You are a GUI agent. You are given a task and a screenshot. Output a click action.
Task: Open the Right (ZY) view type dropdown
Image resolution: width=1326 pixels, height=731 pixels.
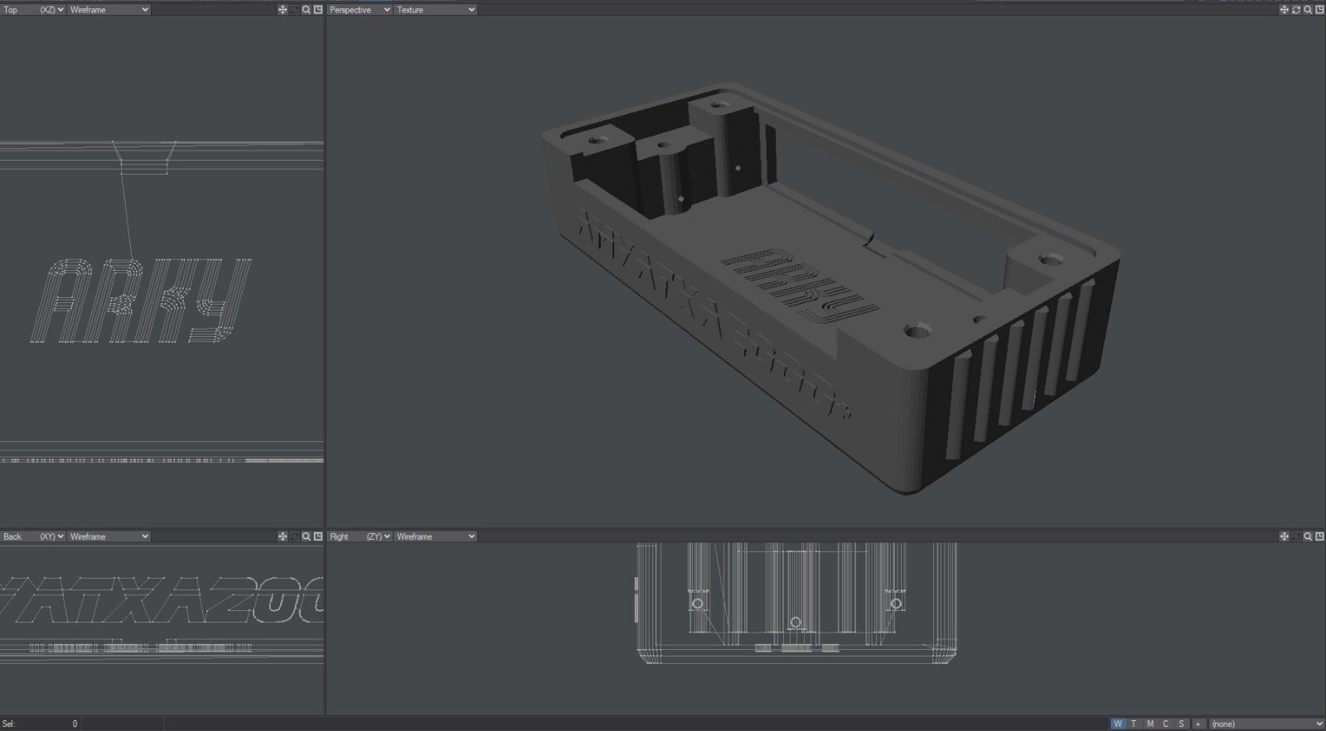coord(360,536)
